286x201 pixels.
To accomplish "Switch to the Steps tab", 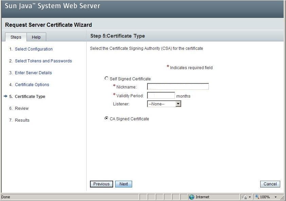I will pos(16,37).
